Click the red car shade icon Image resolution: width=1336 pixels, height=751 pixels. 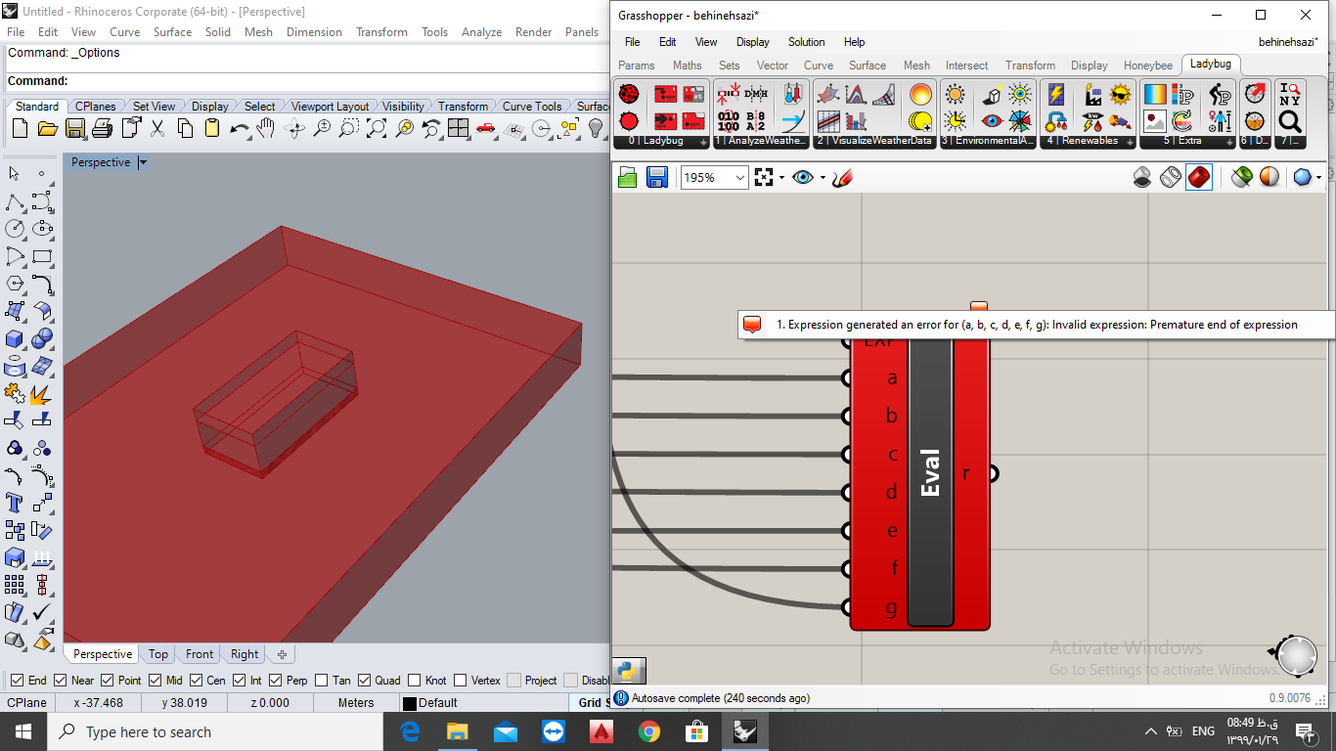[x=485, y=128]
